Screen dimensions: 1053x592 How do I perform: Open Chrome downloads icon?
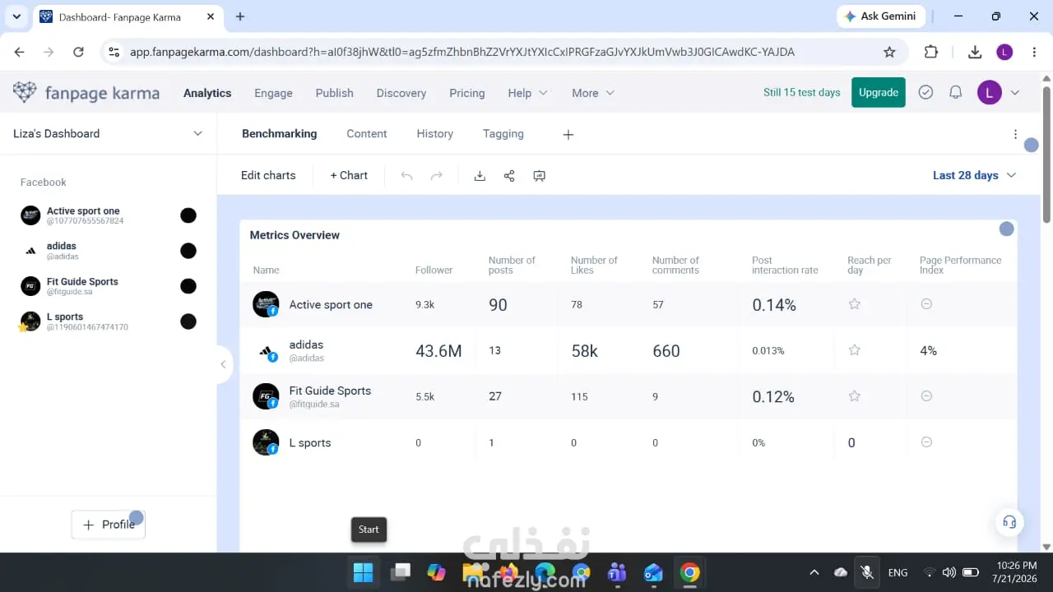click(x=975, y=52)
